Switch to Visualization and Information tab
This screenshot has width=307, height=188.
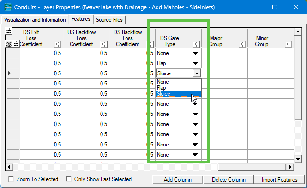[35, 20]
